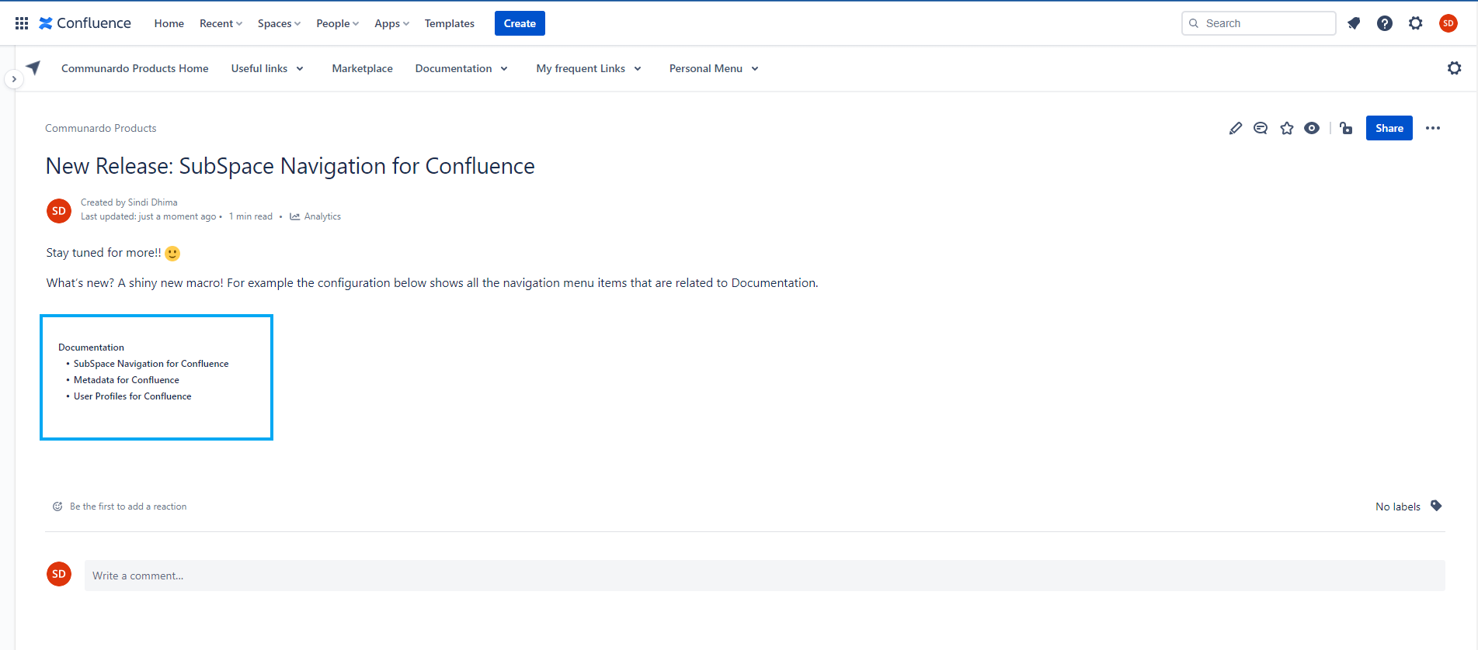Open the Spaces dropdown menu

click(x=279, y=23)
